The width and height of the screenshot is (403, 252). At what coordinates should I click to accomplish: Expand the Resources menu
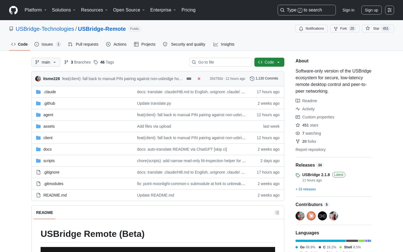[94, 10]
